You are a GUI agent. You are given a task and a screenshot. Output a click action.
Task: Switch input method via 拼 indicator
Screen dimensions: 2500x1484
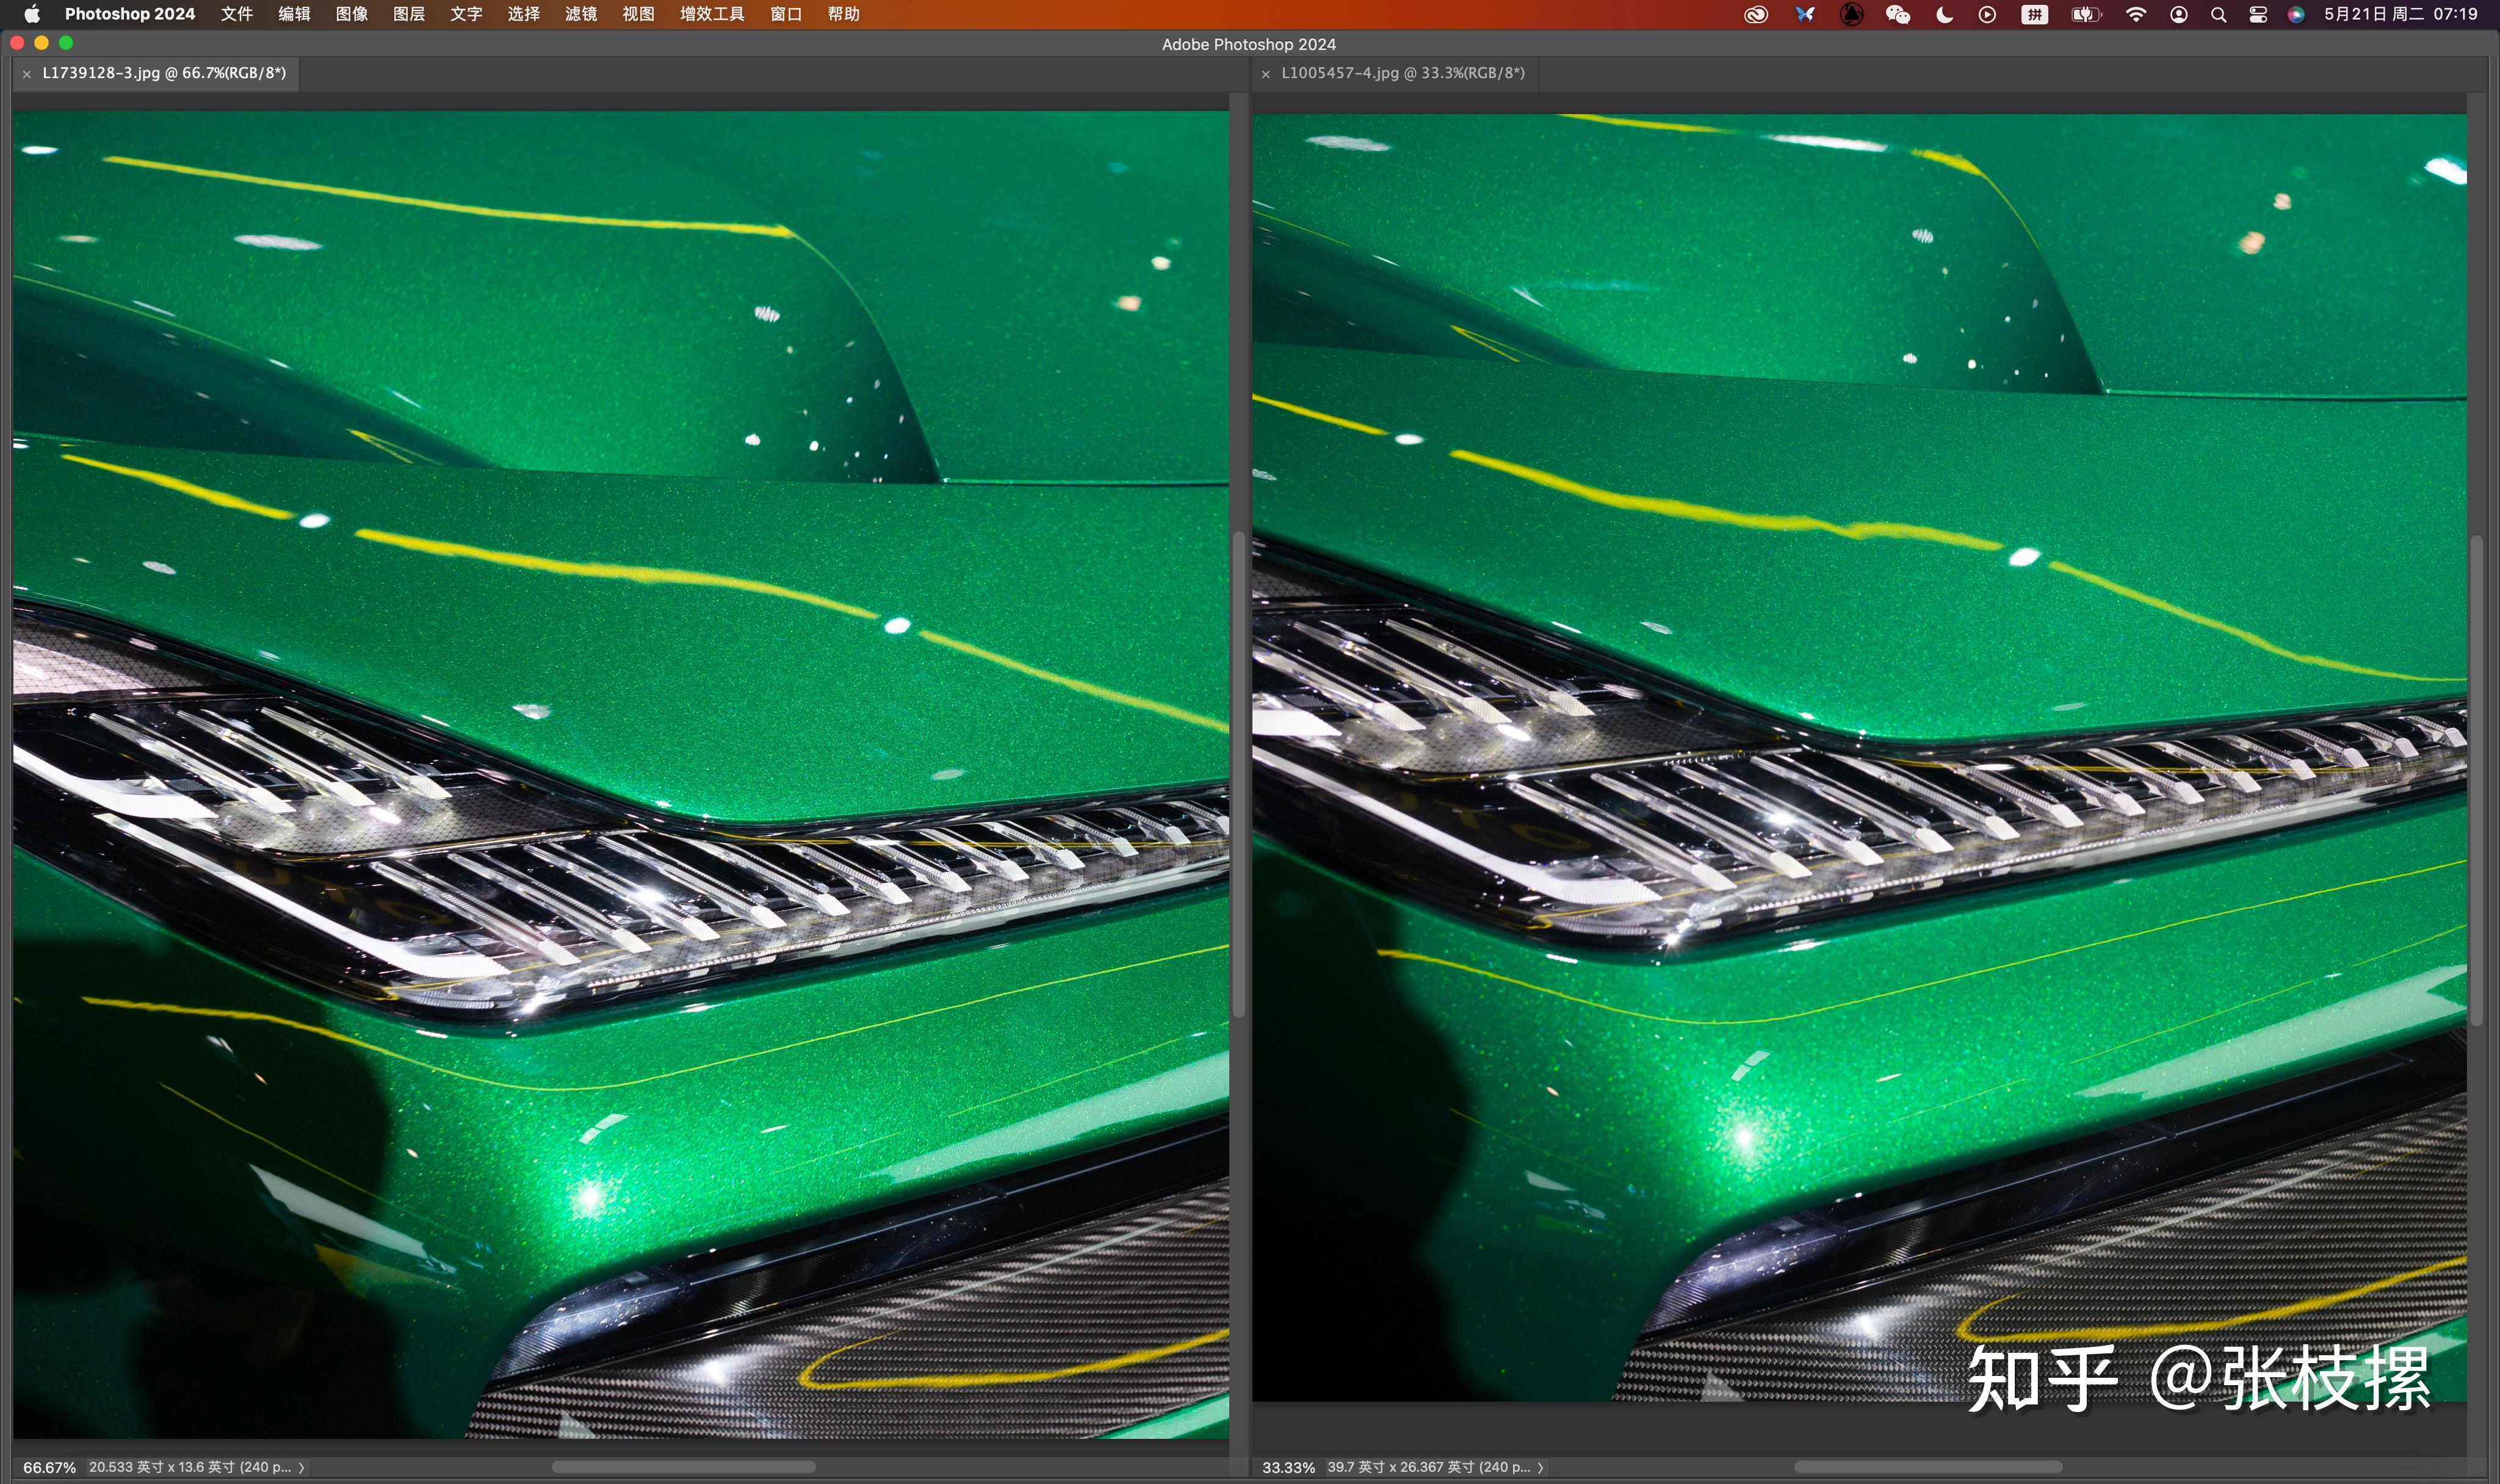2034,14
